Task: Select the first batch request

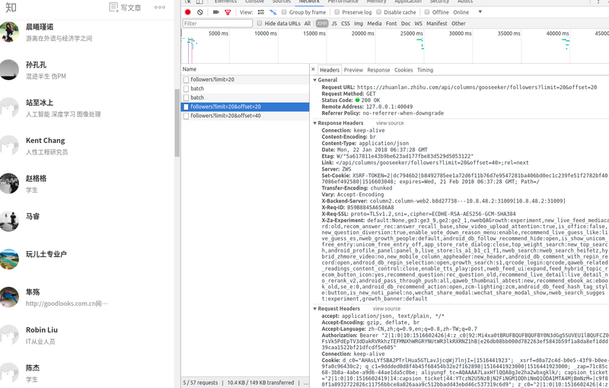Action: click(x=245, y=88)
